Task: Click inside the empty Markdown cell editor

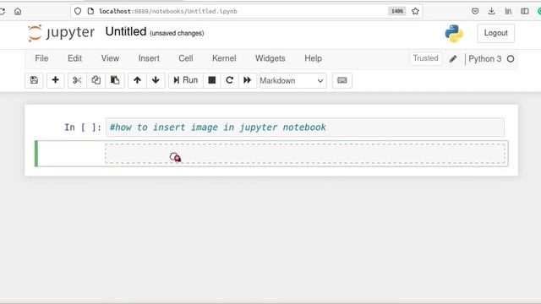Action: tap(305, 154)
